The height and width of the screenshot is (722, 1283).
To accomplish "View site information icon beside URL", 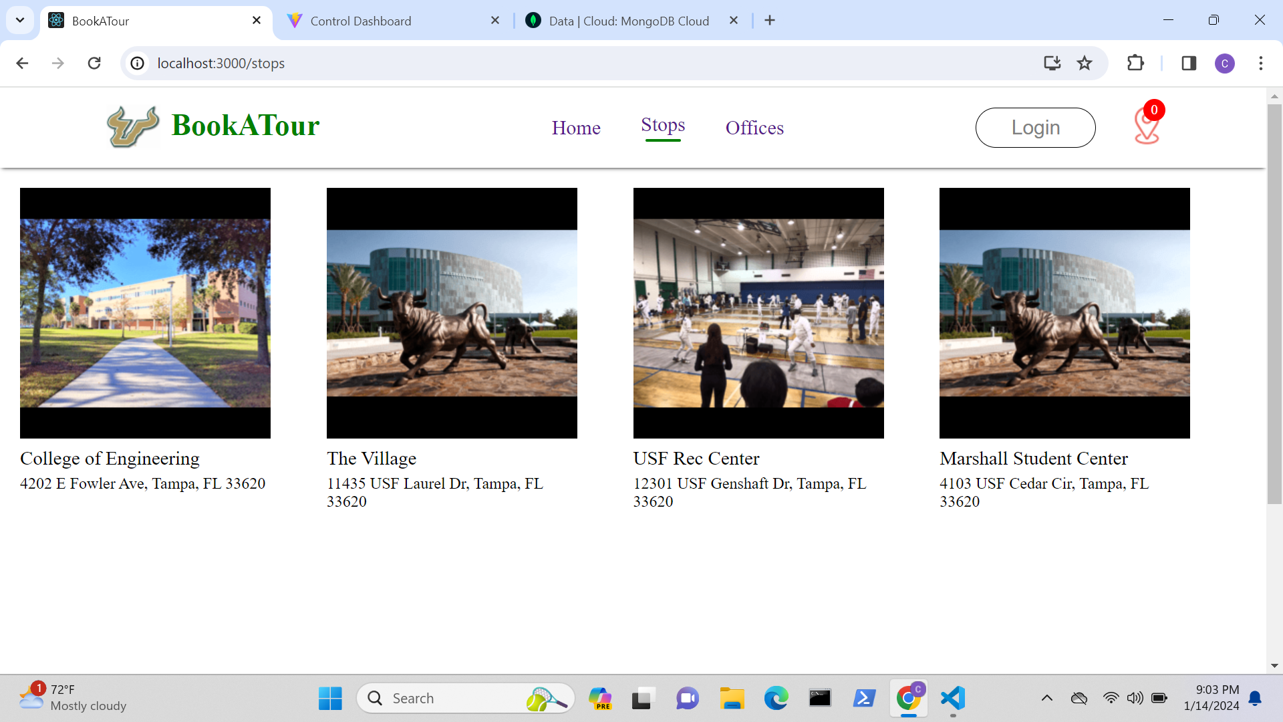I will 137,63.
